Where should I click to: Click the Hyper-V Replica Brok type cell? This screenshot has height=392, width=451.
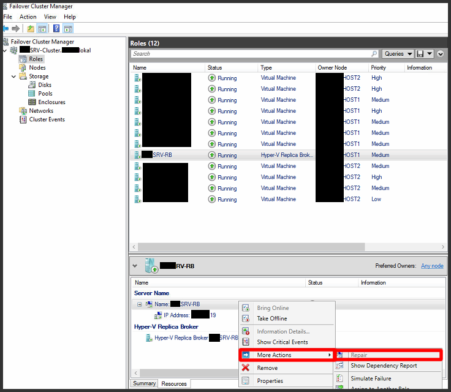tap(287, 155)
